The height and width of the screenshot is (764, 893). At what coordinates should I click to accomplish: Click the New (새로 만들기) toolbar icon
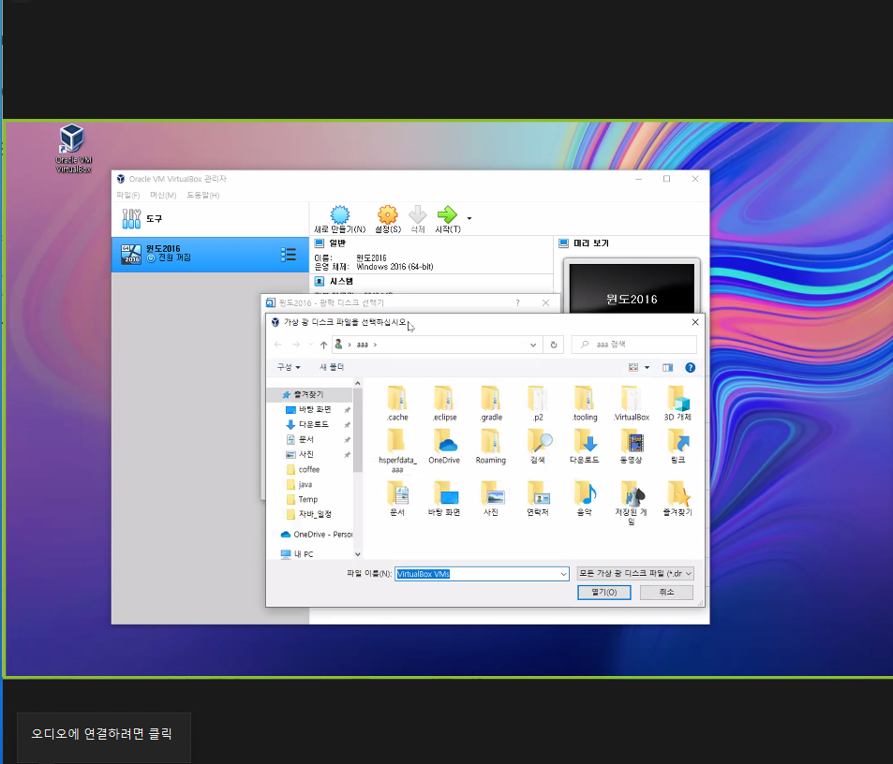pyautogui.click(x=340, y=219)
